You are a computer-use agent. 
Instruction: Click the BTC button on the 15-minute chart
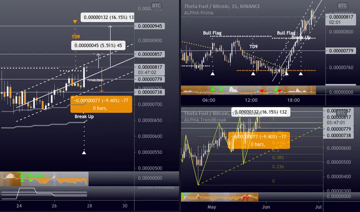342,5
